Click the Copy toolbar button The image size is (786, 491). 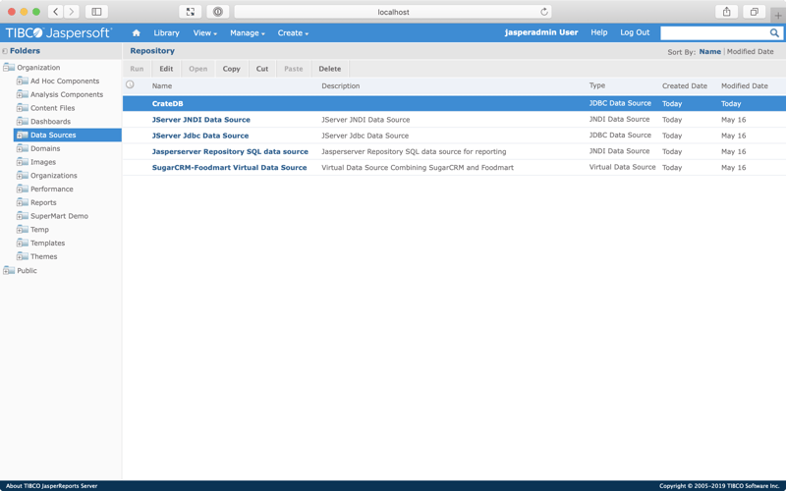tap(231, 69)
